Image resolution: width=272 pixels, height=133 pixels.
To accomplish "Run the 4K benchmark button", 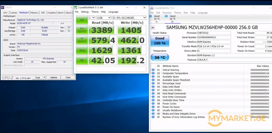I will (82, 61).
